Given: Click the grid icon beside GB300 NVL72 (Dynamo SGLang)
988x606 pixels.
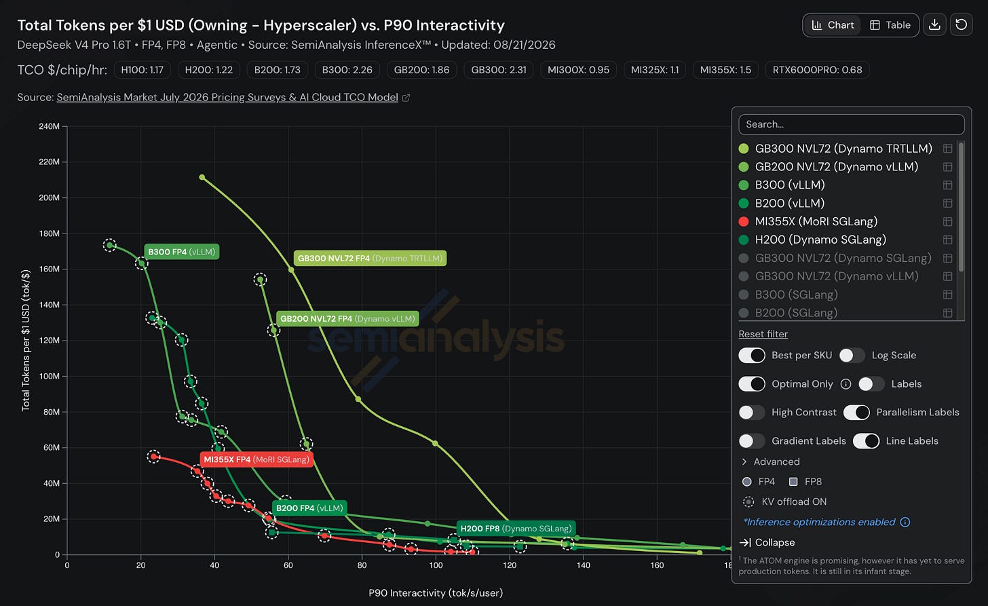Looking at the screenshot, I should [x=948, y=258].
